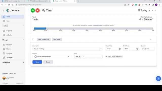
Task: Open the Start Time clock picker
Action: click(x=120, y=49)
